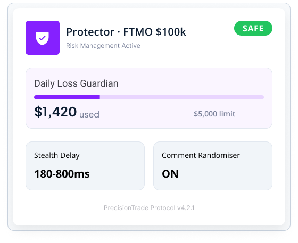Click the Stealth Delay label

(57, 155)
